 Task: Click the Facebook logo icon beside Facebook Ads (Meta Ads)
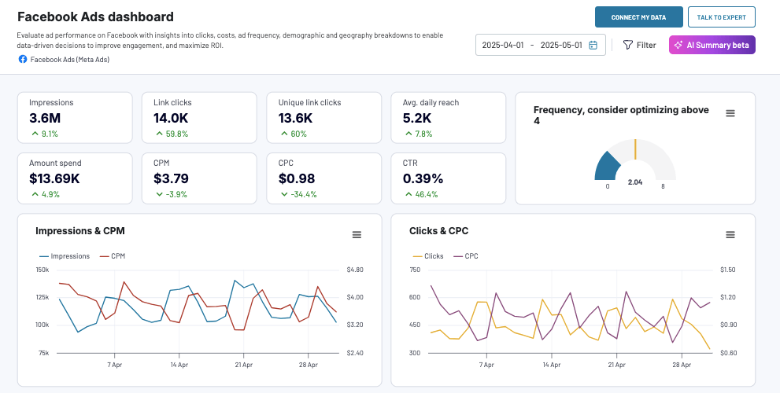(22, 59)
